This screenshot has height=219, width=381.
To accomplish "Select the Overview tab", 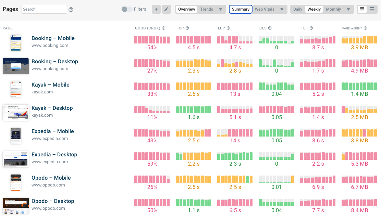I will (x=186, y=9).
